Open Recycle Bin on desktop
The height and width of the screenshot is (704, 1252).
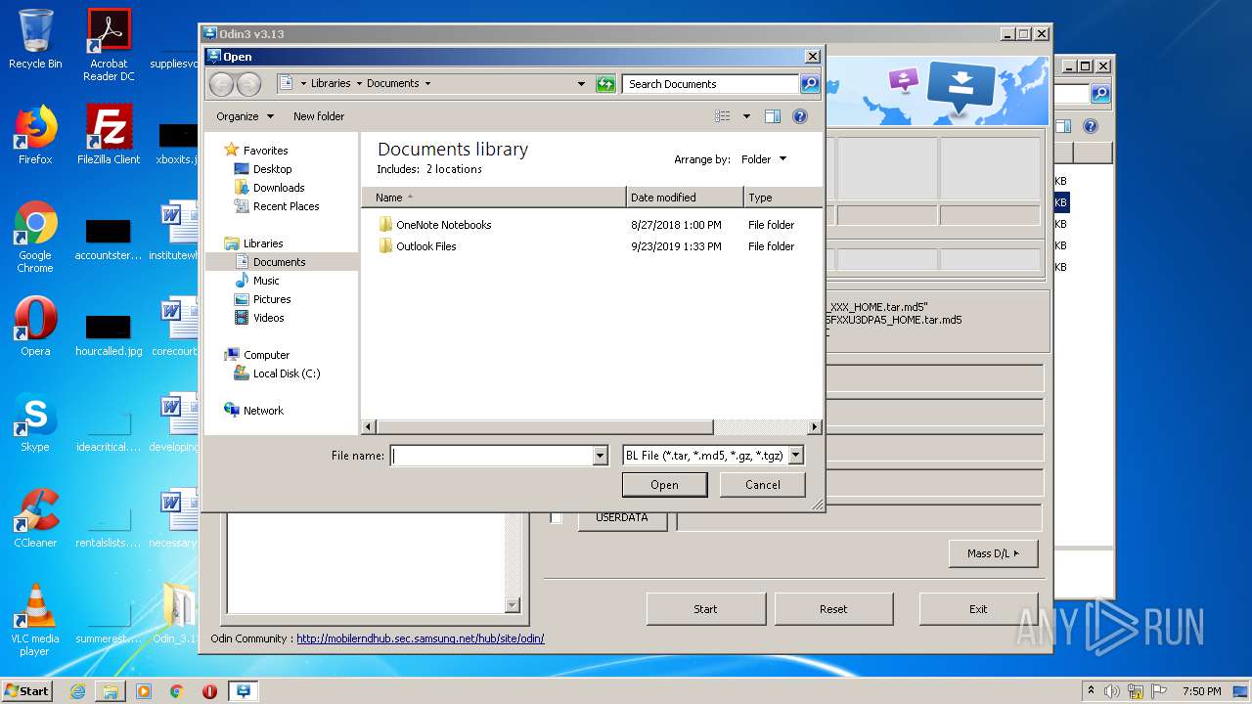point(35,39)
